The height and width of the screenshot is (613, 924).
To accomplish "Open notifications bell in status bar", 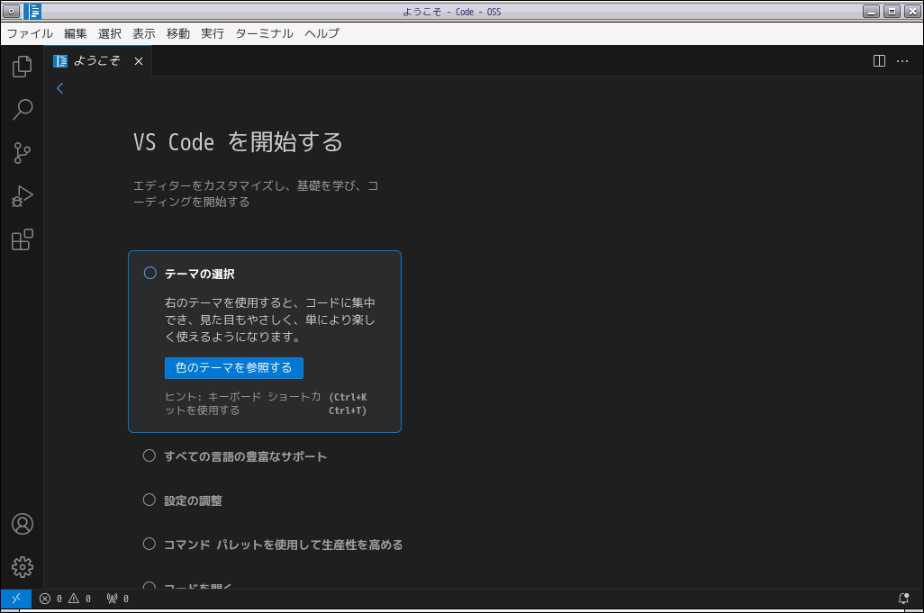I will tap(903, 599).
